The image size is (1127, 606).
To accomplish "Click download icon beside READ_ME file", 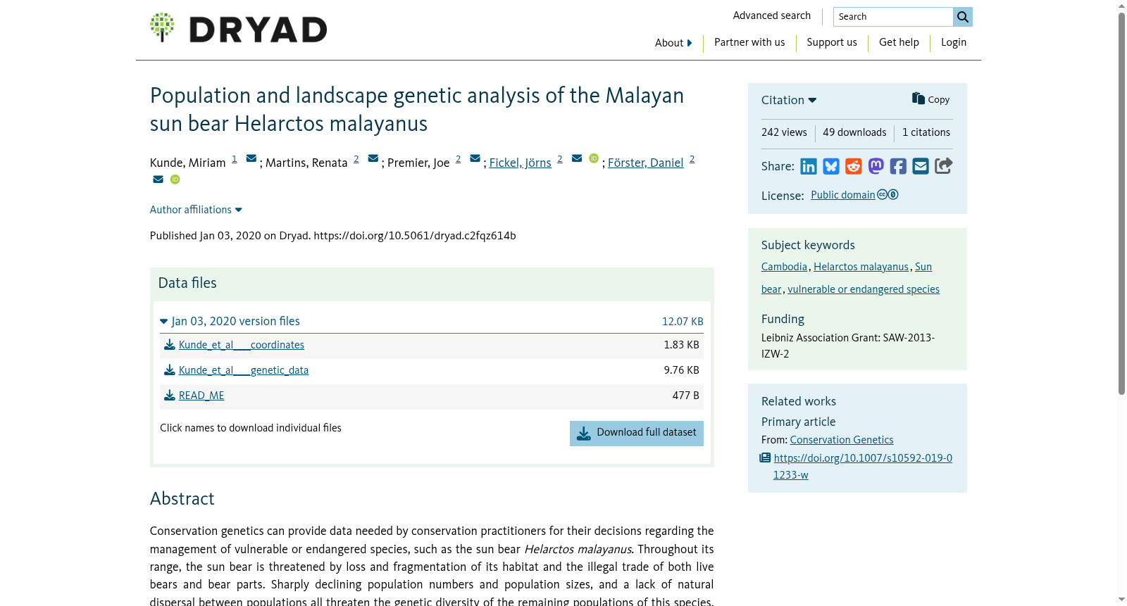I will [170, 396].
